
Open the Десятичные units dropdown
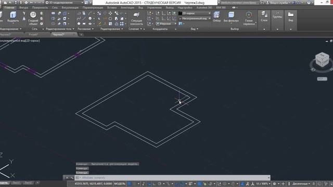pyautogui.click(x=301, y=184)
